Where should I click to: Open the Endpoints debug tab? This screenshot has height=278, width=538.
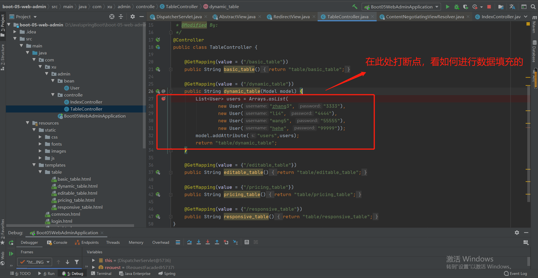tap(87, 242)
